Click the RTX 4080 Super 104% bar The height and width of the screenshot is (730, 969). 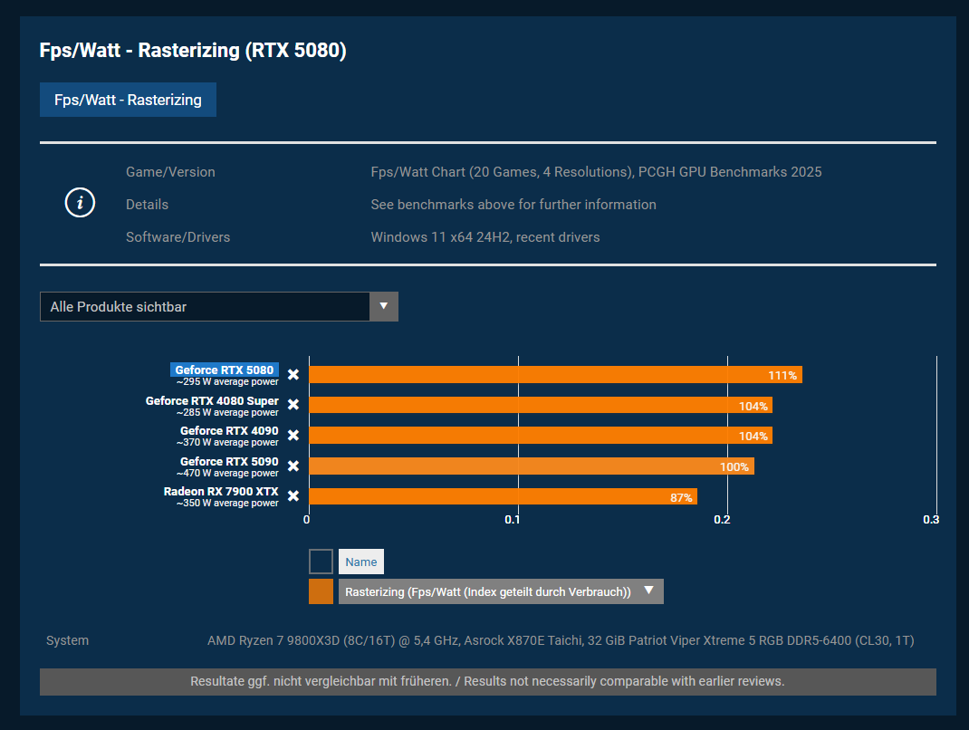point(541,405)
